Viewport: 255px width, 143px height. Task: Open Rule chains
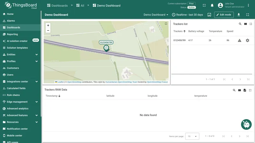click(x=20, y=95)
